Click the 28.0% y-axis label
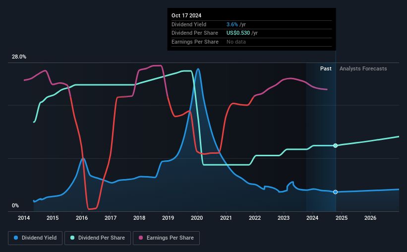Viewport: 407px width, 252px height. point(19,57)
